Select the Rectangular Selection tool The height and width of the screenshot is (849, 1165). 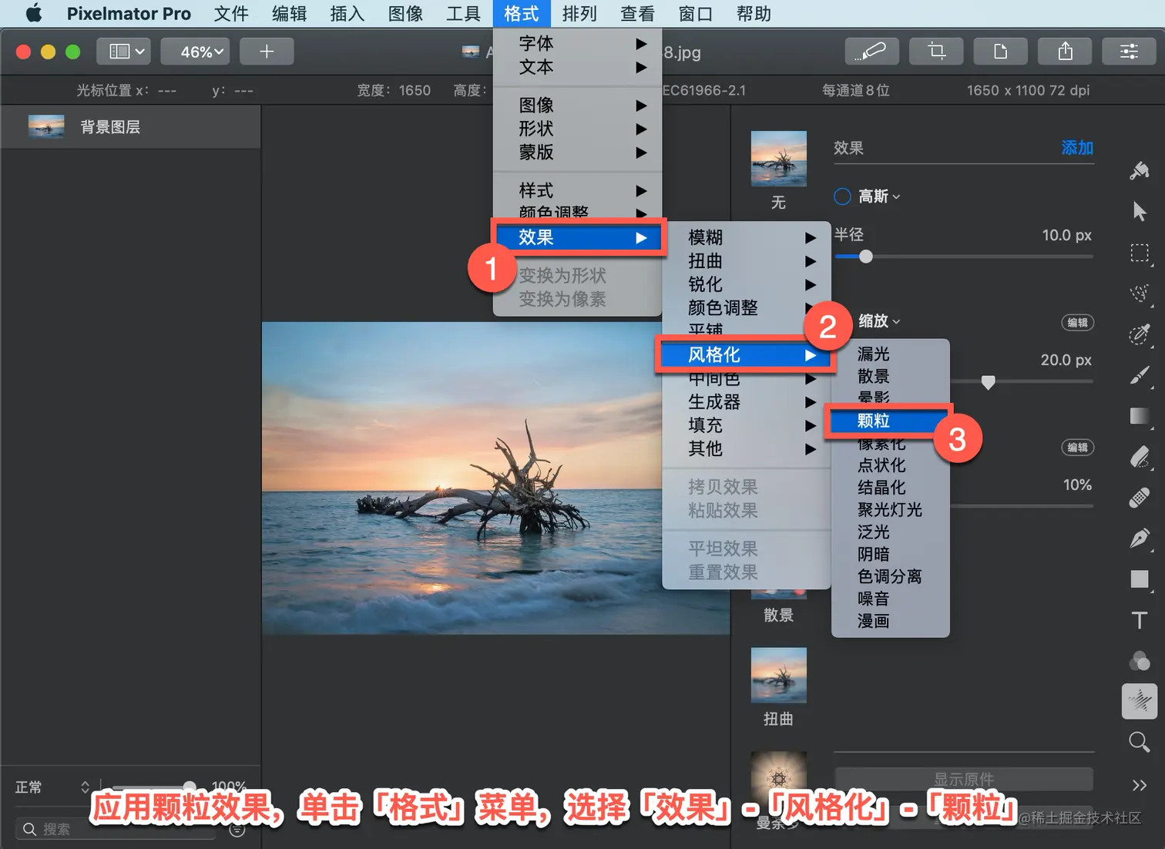click(1140, 253)
